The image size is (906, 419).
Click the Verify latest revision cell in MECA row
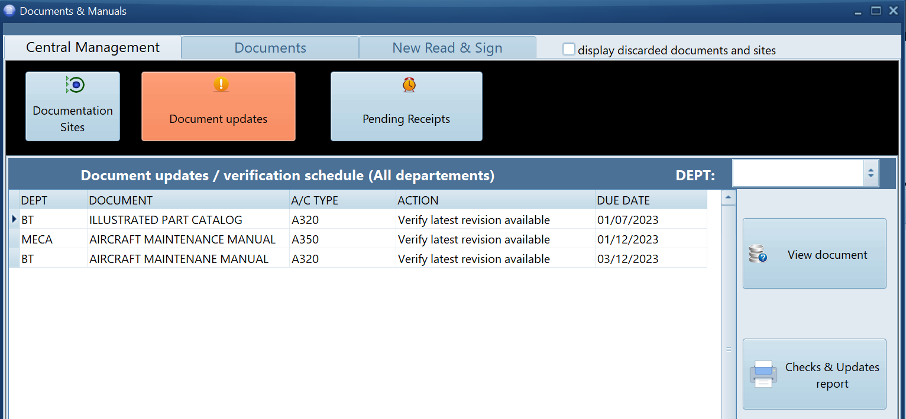pyautogui.click(x=496, y=239)
